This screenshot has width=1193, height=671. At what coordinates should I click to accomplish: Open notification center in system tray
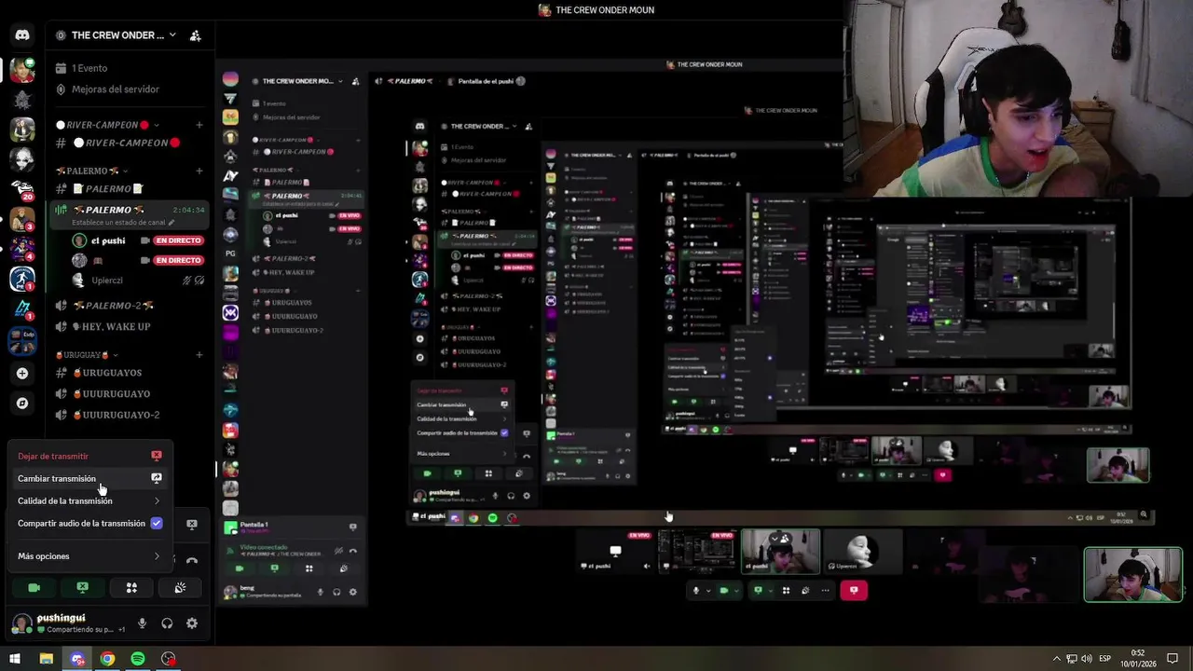click(1172, 659)
